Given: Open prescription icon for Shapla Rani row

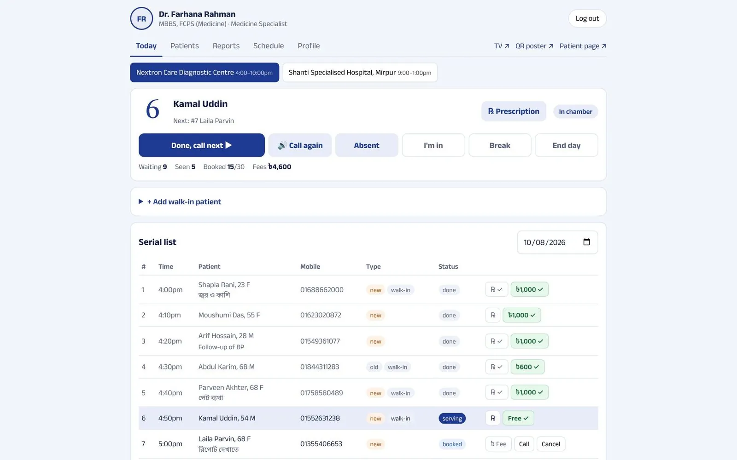Looking at the screenshot, I should pyautogui.click(x=497, y=289).
